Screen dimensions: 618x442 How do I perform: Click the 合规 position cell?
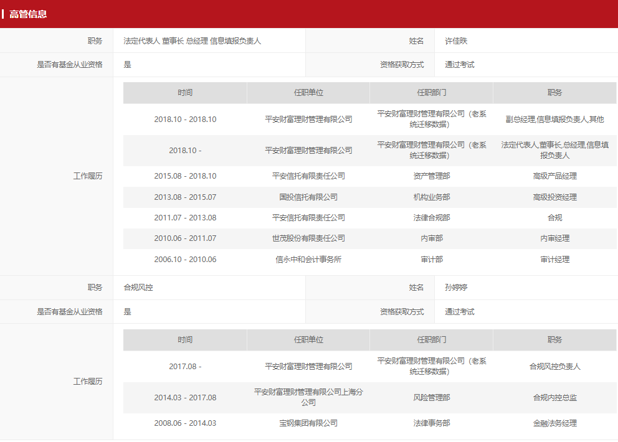point(554,218)
